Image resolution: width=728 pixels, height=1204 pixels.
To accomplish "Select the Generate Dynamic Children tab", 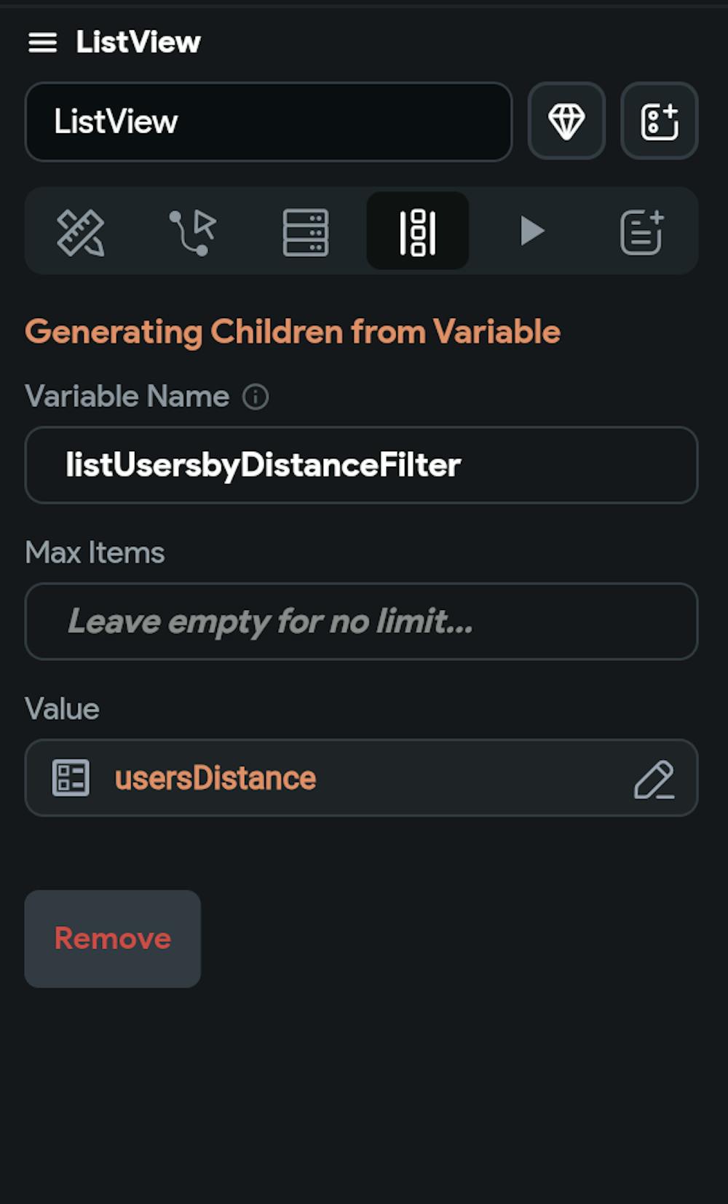I will click(418, 232).
